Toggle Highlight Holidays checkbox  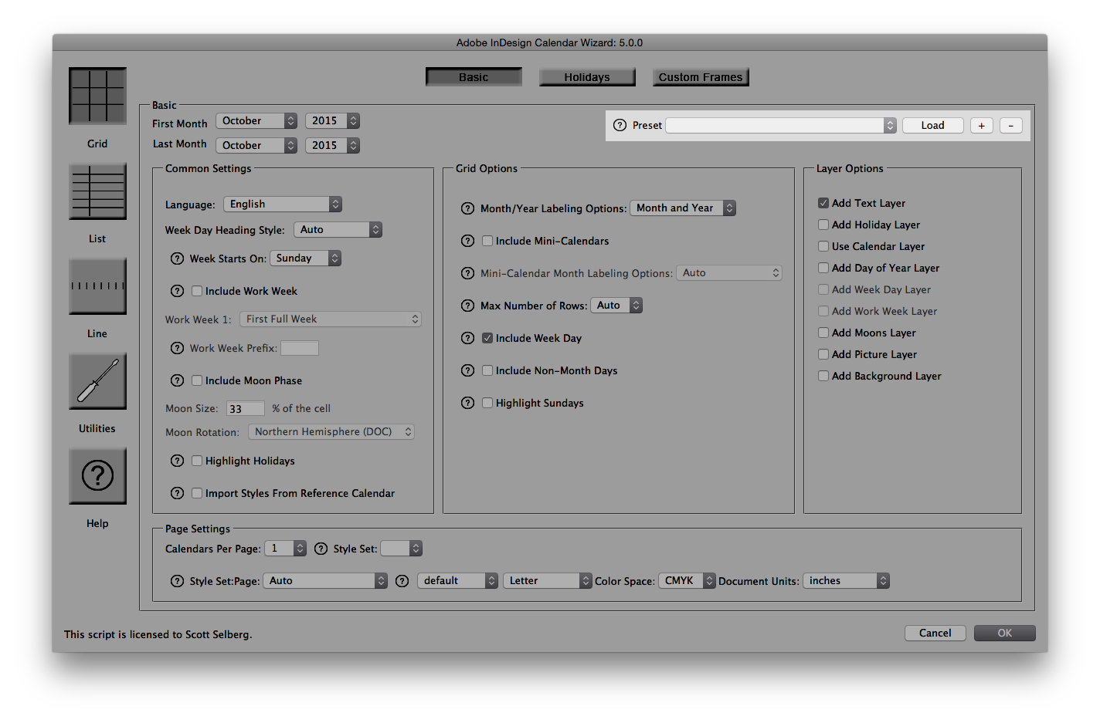pos(197,461)
